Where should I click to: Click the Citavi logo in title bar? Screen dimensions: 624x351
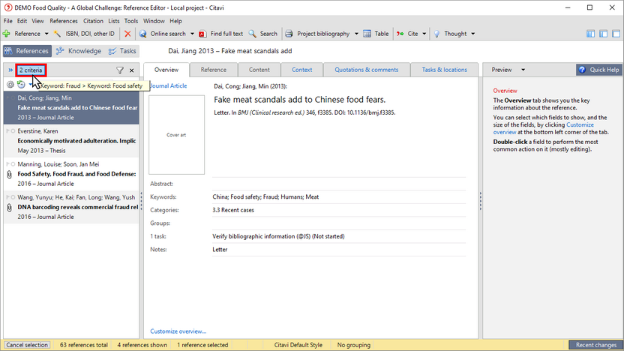tap(8, 7)
